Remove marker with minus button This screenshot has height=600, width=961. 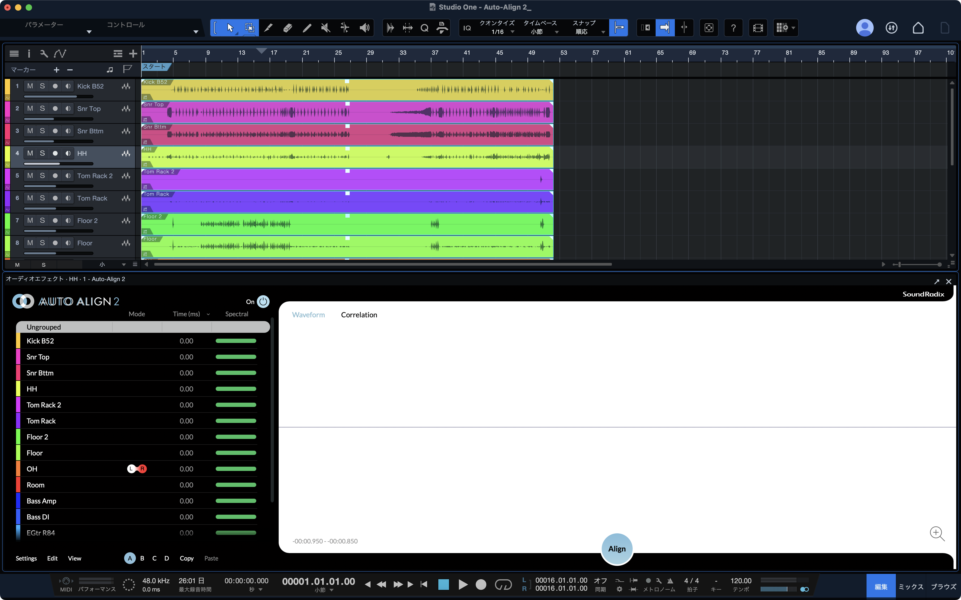coord(70,70)
